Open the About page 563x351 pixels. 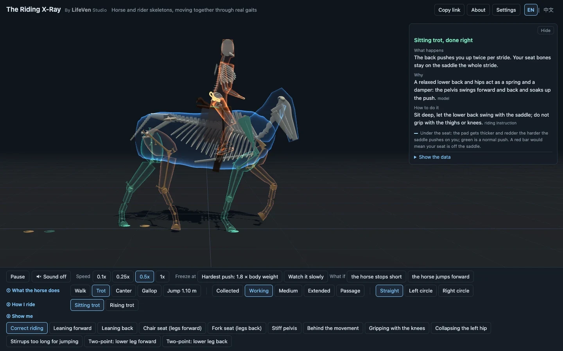pos(478,10)
